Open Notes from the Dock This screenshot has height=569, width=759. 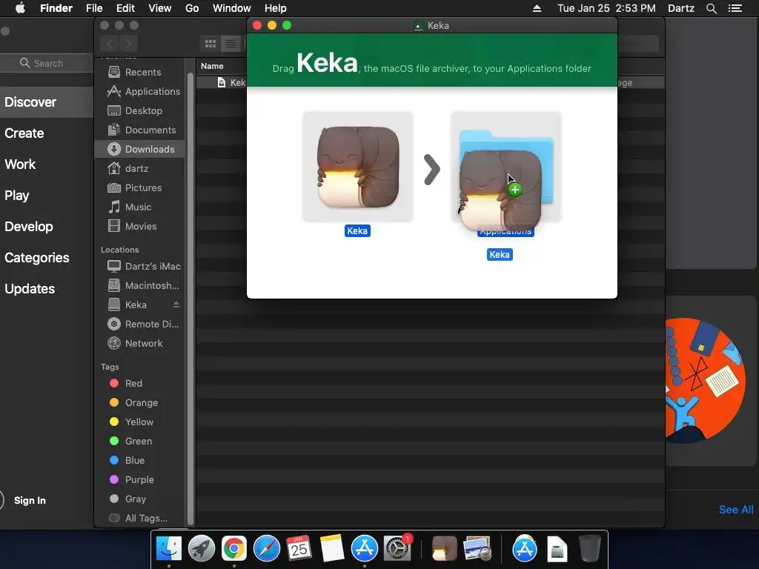(x=331, y=549)
